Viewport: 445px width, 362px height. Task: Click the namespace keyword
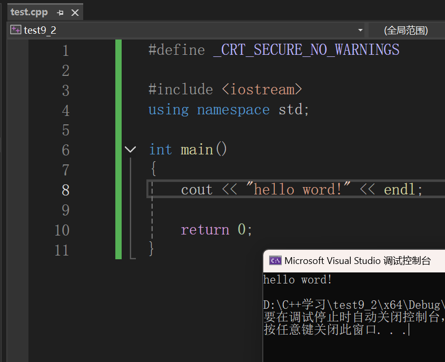point(233,110)
